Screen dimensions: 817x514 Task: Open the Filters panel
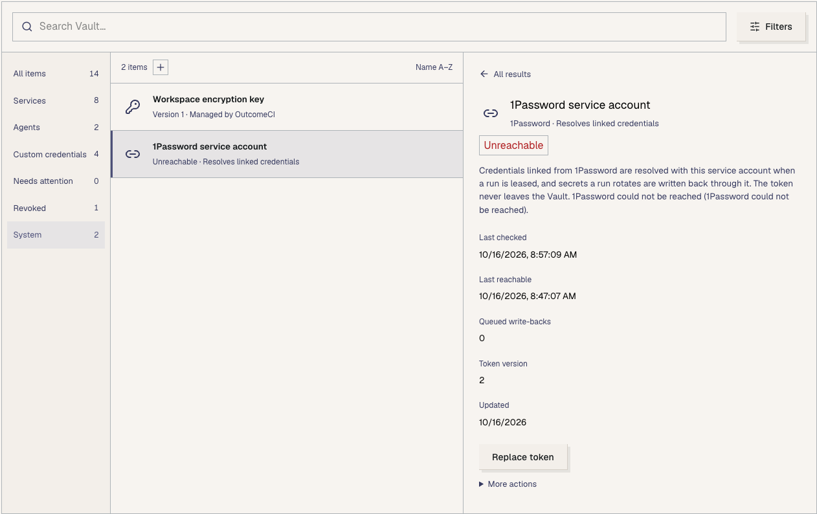click(771, 27)
